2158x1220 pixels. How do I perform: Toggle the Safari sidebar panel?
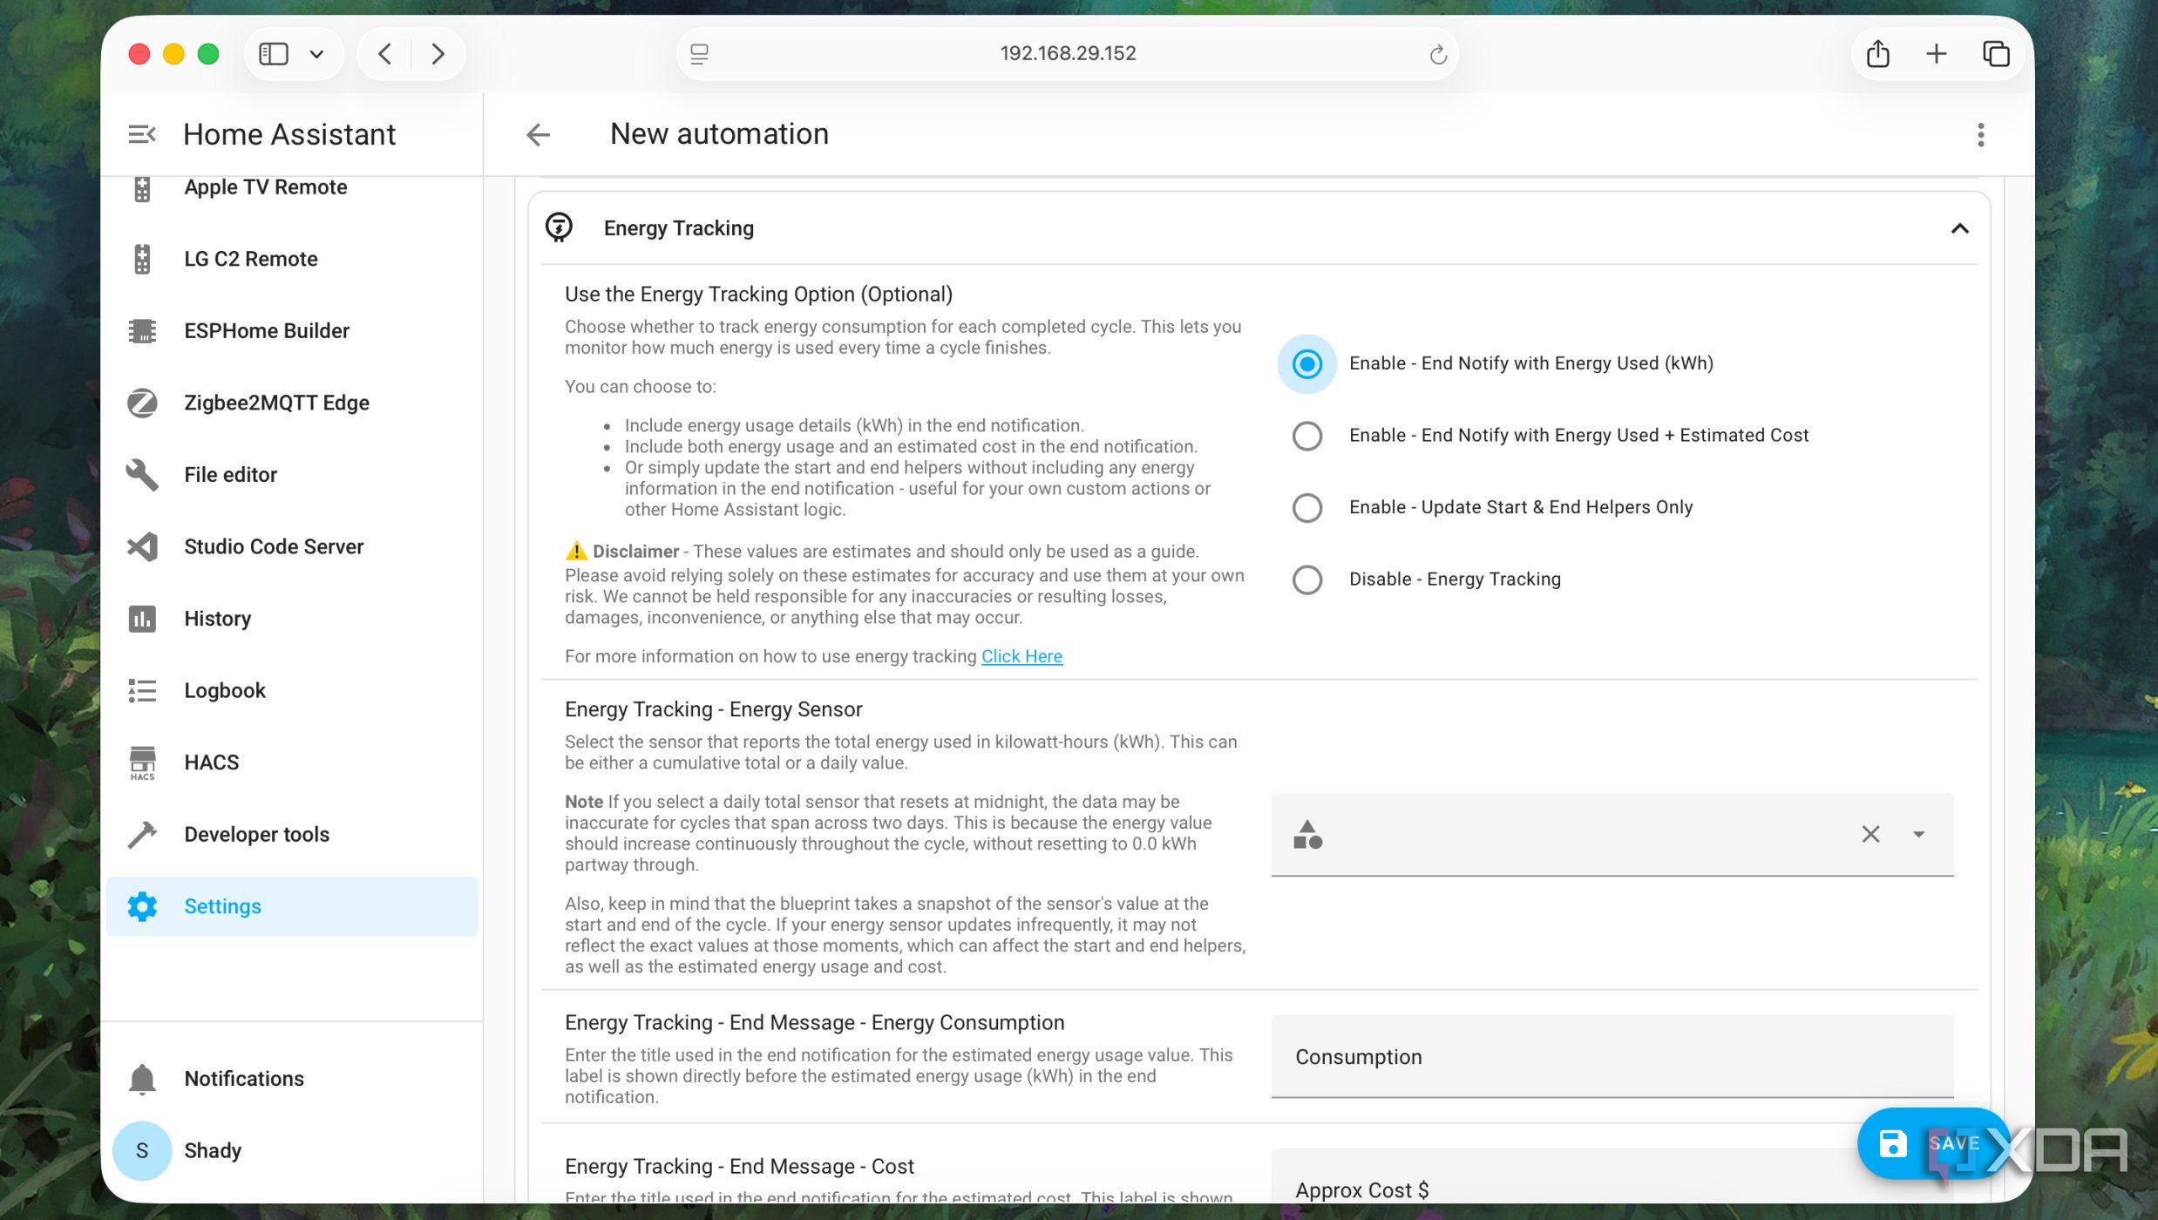click(x=274, y=54)
